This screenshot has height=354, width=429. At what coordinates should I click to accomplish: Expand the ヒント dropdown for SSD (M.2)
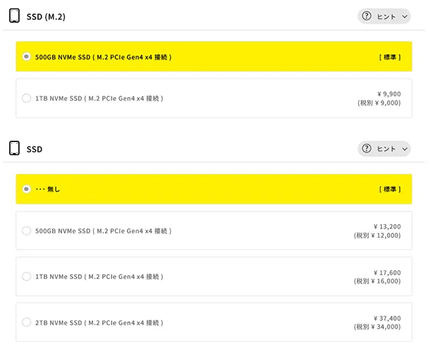click(384, 16)
